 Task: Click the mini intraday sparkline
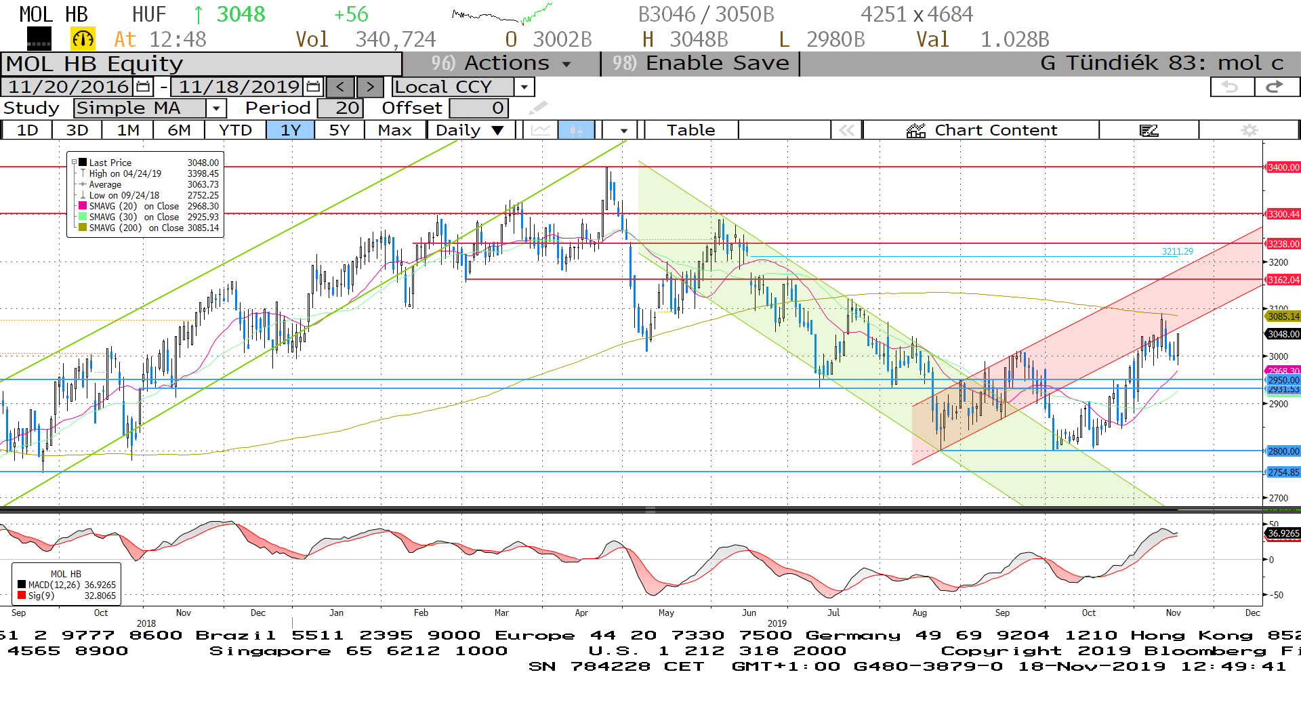coord(502,14)
